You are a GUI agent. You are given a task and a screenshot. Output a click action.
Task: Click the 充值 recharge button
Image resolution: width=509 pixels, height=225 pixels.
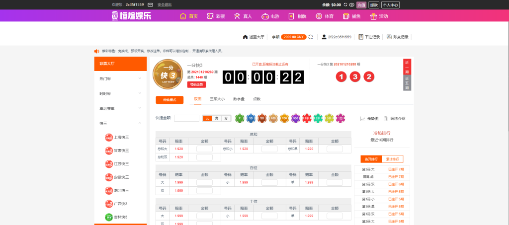coord(361,4)
